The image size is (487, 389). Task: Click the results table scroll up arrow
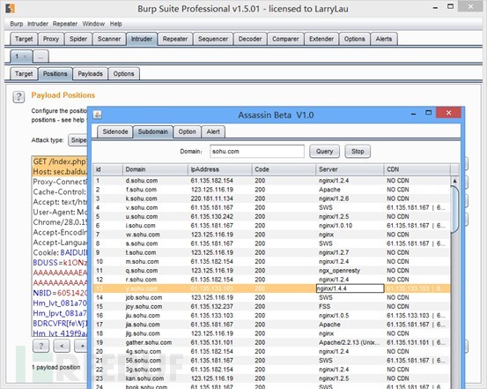(454, 181)
